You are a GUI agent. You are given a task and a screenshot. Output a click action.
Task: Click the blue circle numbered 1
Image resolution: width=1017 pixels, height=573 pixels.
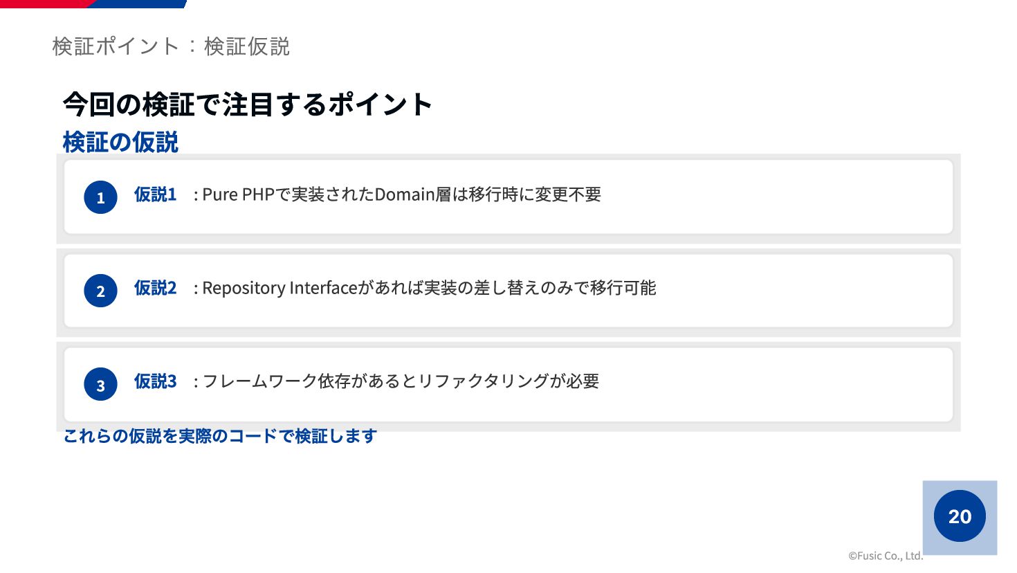click(x=100, y=197)
